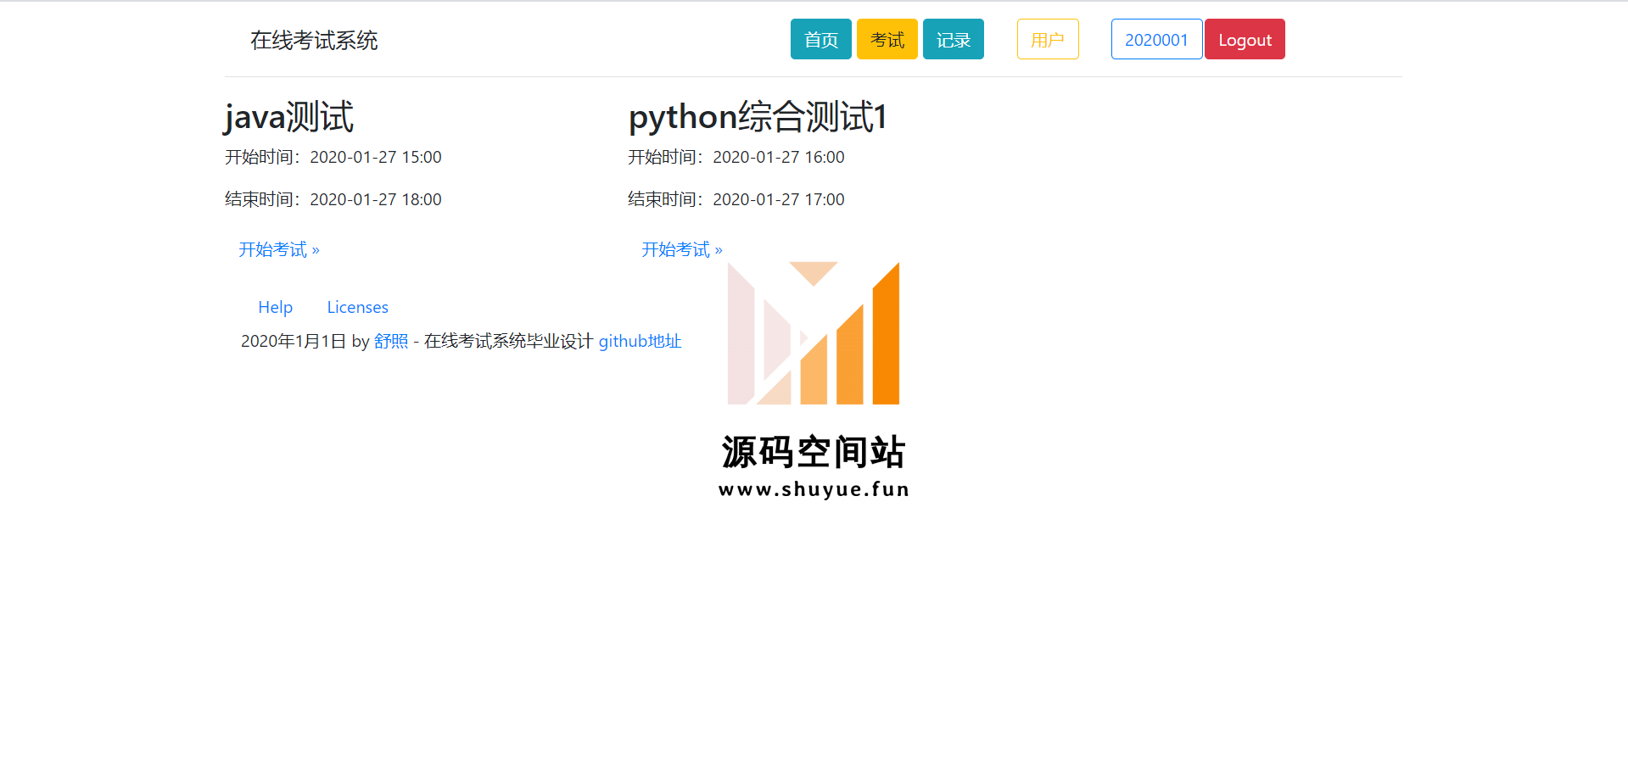Click the 在线考试系统 brand title
Image resolution: width=1628 pixels, height=764 pixels.
click(x=314, y=40)
